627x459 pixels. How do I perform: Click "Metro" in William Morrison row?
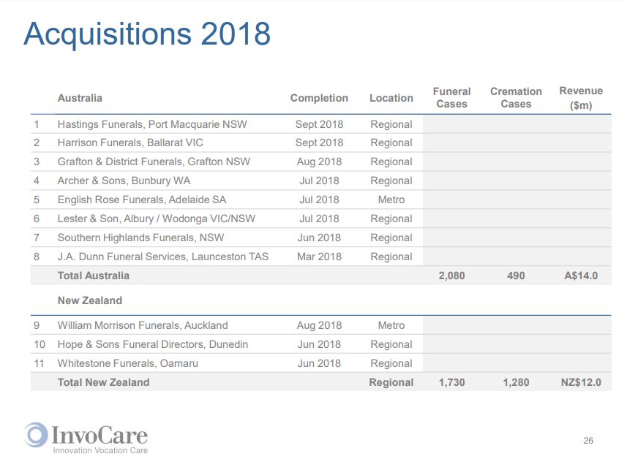(x=391, y=325)
